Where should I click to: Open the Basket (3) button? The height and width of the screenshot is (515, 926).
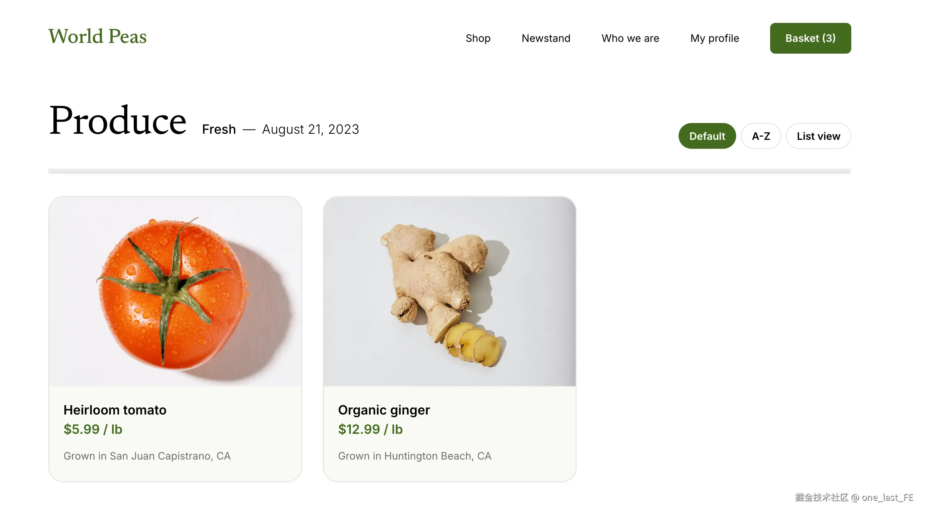pyautogui.click(x=810, y=38)
